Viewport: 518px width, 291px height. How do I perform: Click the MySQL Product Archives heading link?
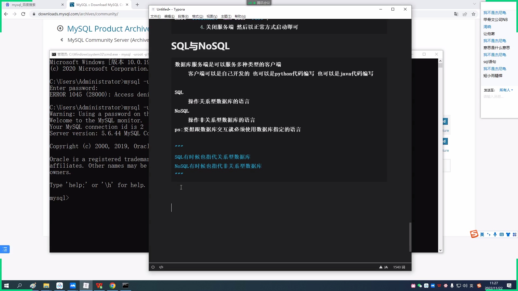click(x=108, y=29)
